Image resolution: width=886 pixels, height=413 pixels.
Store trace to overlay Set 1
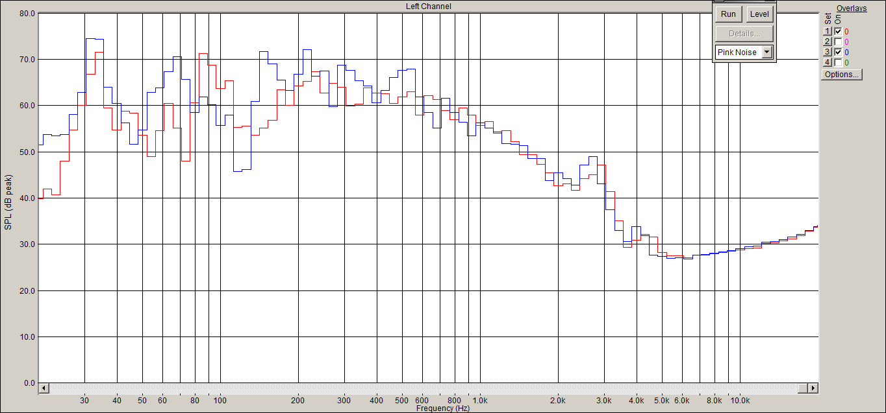coord(828,31)
